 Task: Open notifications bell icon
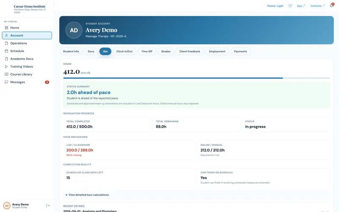(x=331, y=6)
